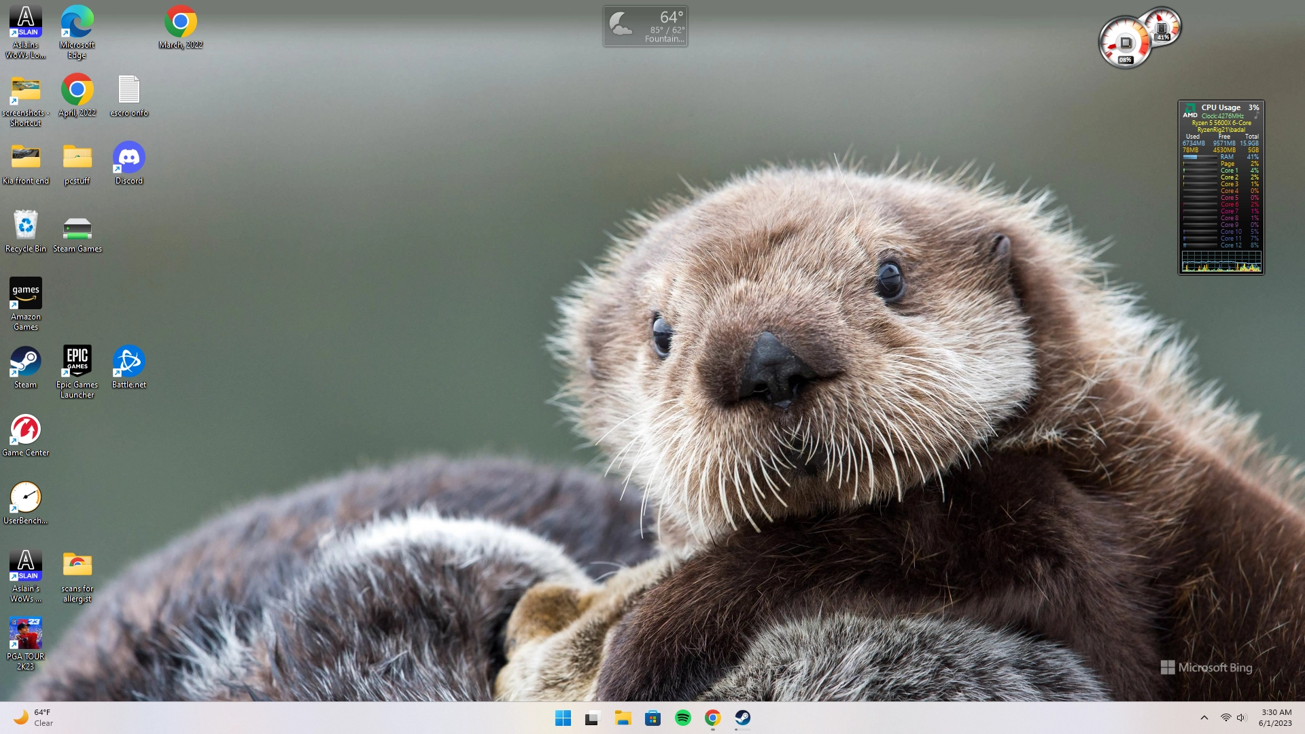The width and height of the screenshot is (1305, 734).
Task: Select the Amazon Games desktop icon
Action: point(26,304)
